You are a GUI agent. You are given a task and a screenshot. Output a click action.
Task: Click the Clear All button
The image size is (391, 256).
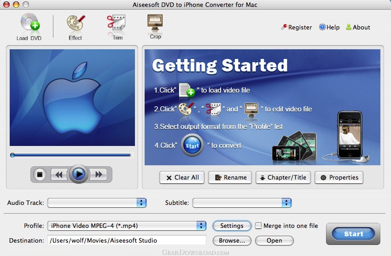click(x=182, y=177)
